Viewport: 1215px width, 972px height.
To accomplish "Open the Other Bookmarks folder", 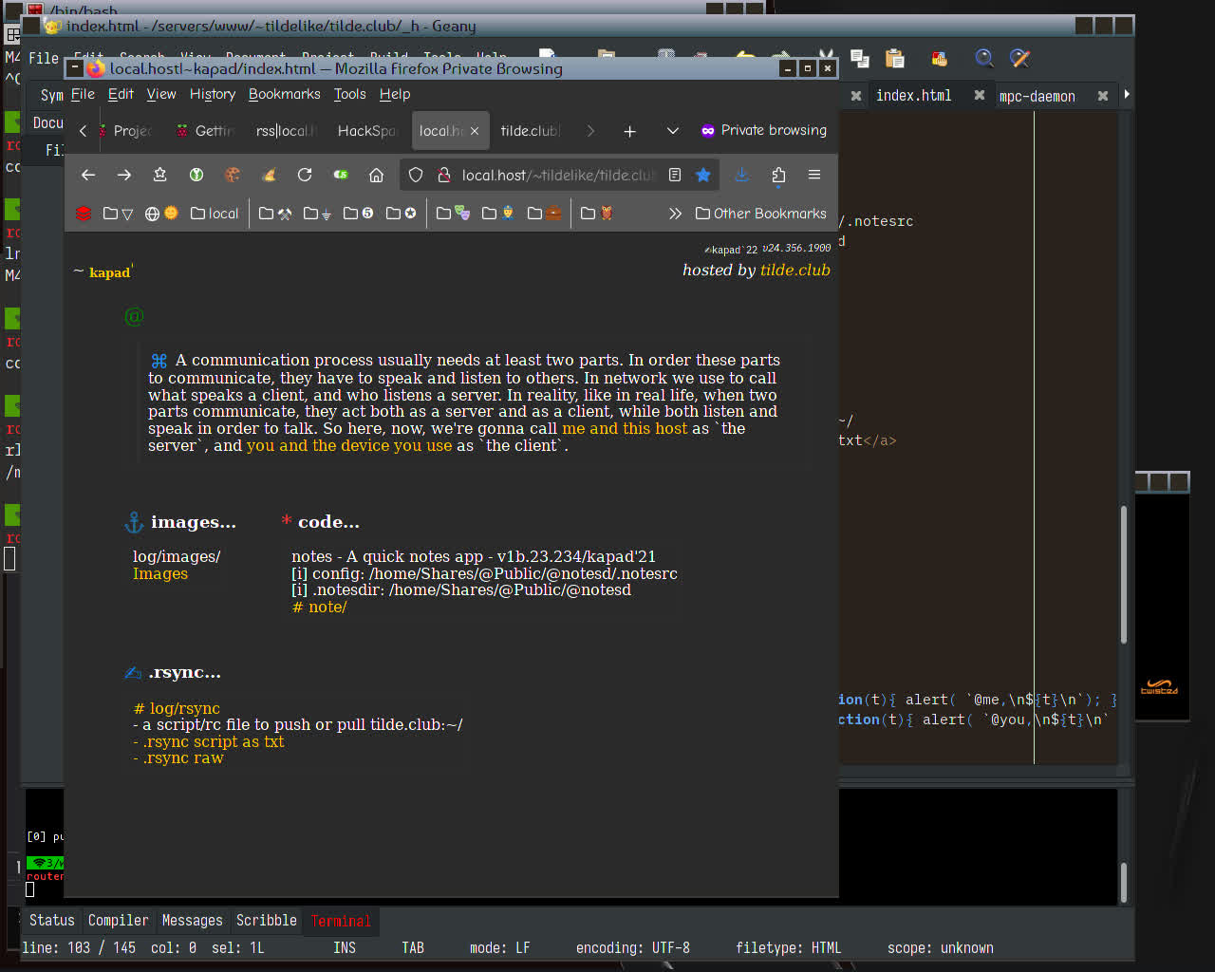I will [x=760, y=214].
